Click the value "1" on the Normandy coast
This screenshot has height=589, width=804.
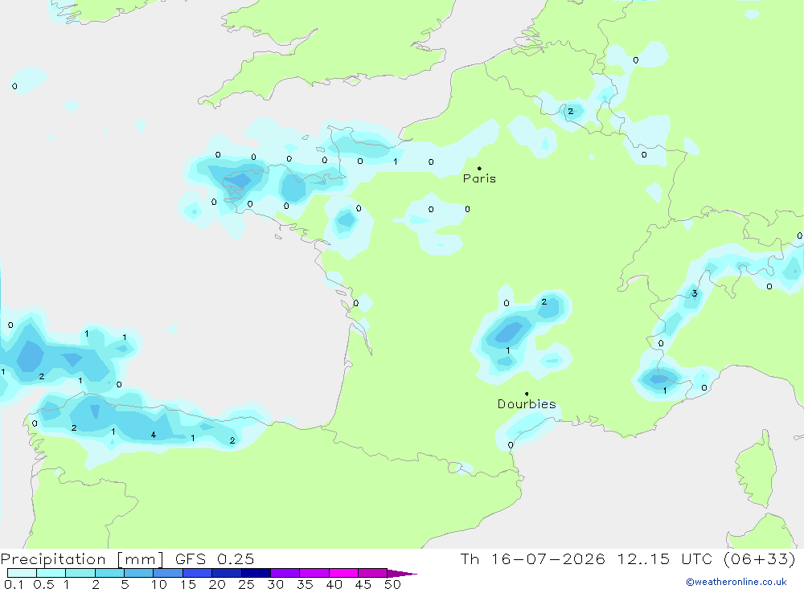(x=396, y=162)
